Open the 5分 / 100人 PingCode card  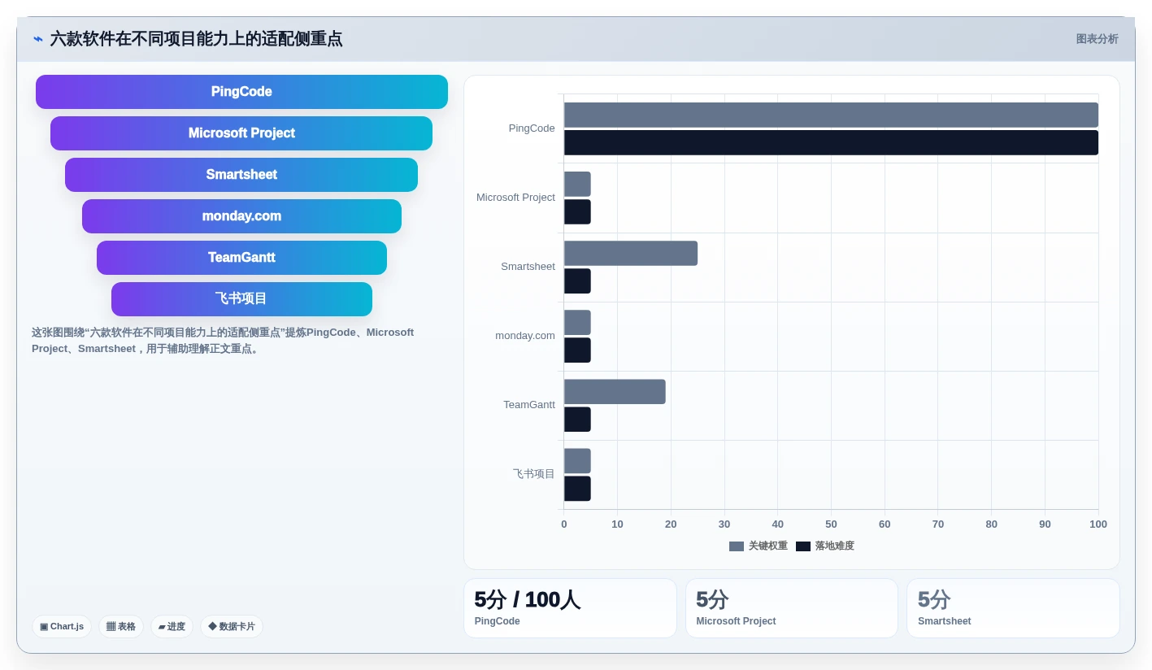570,608
